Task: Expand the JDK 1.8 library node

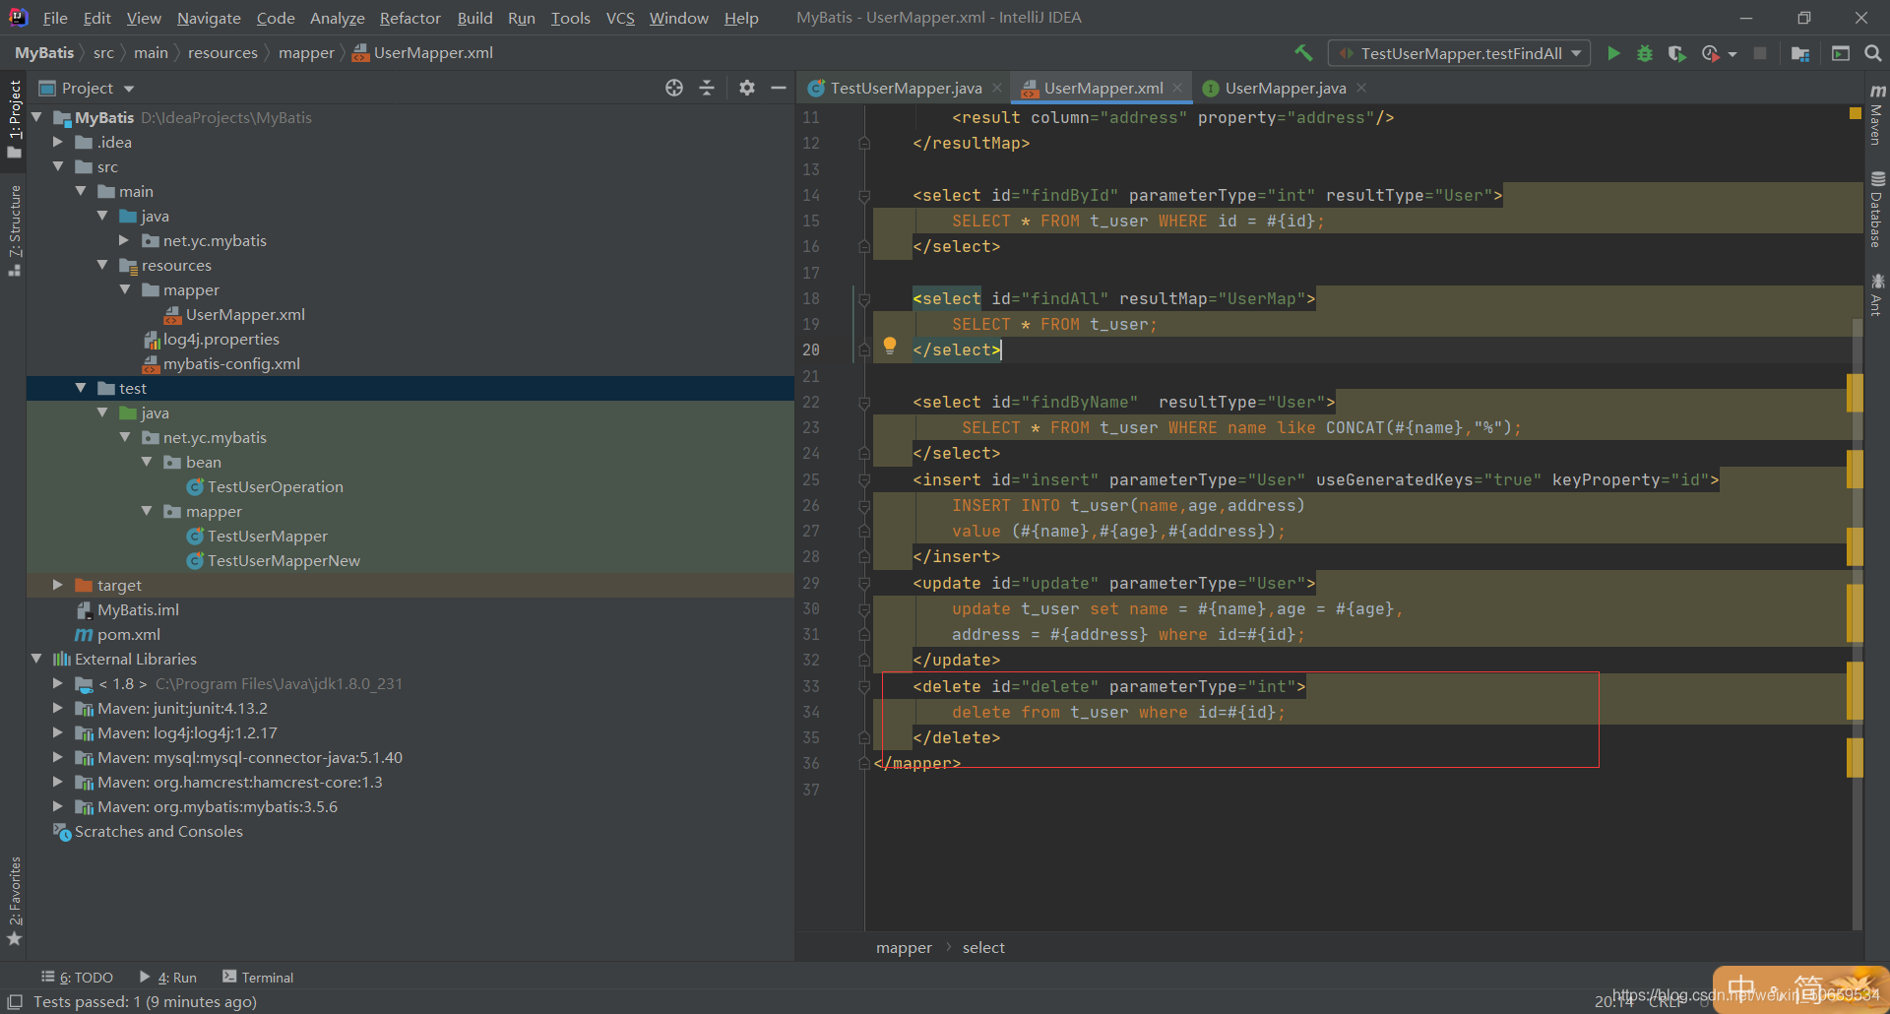Action: pyautogui.click(x=58, y=683)
